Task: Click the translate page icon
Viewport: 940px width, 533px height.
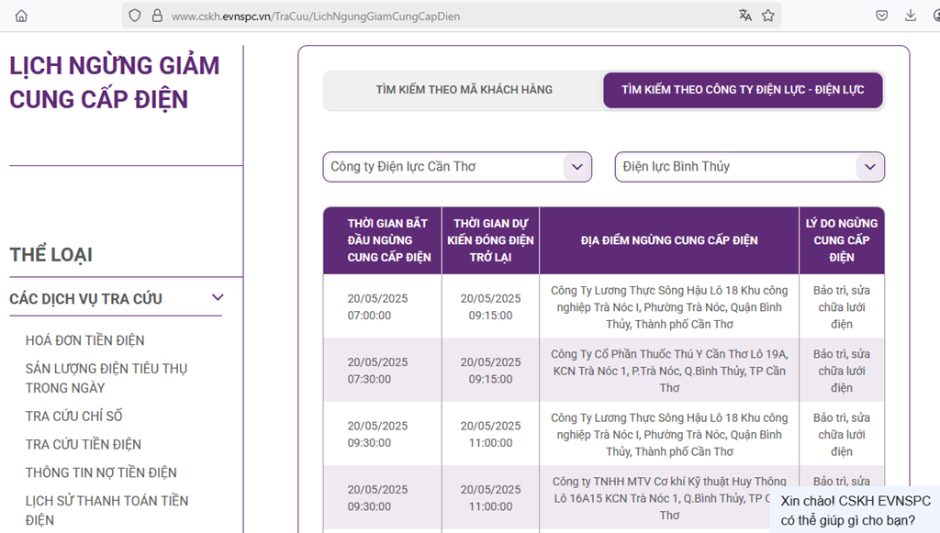Action: click(744, 16)
